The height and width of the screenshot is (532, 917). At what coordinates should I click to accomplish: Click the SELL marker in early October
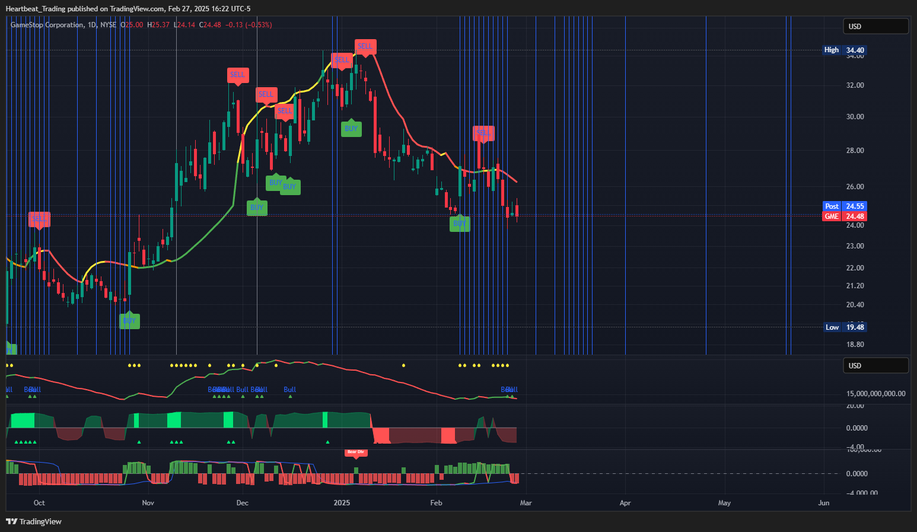coord(39,220)
